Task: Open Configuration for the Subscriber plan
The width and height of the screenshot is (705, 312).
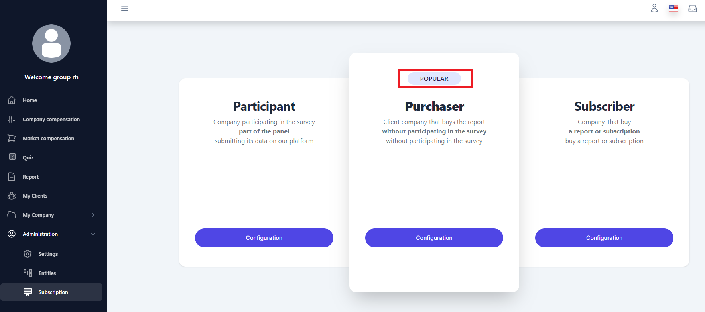Action: click(604, 238)
